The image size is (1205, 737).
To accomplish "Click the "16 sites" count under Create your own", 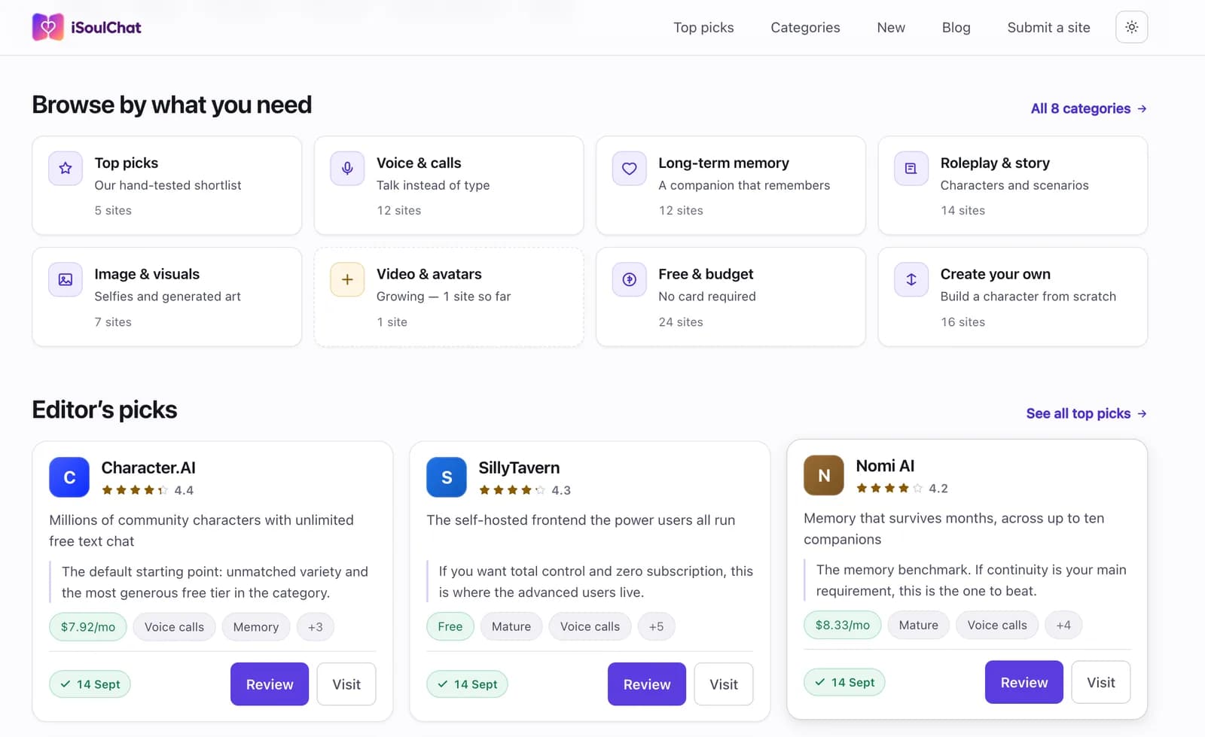I will coord(962,322).
